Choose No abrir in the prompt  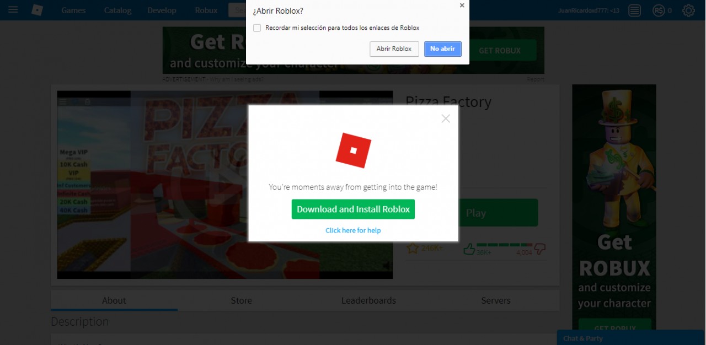click(x=442, y=48)
